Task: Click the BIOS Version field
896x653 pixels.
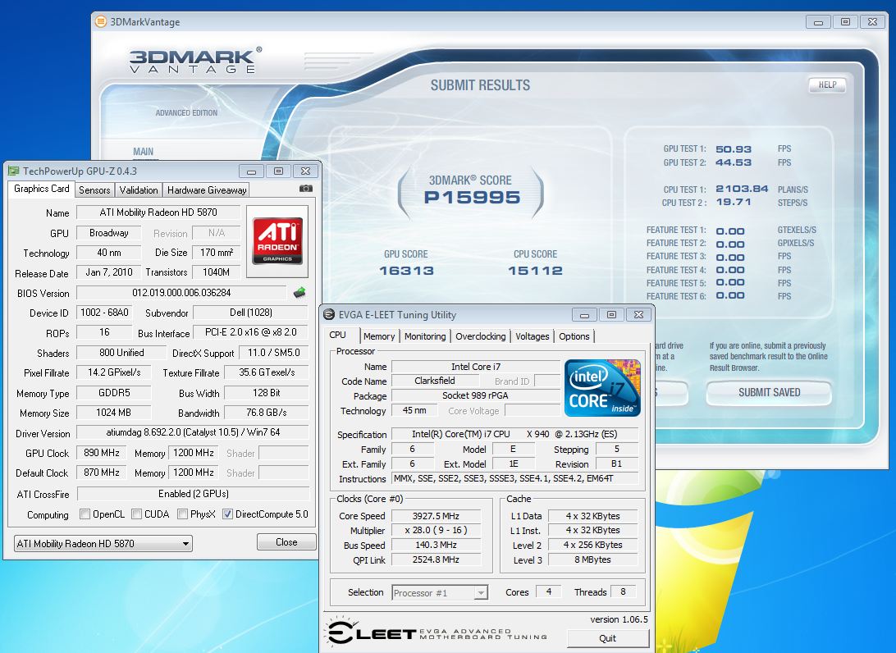Action: (x=181, y=293)
